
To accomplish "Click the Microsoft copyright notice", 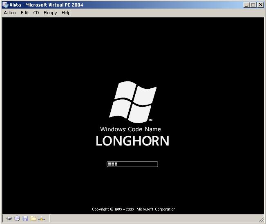I will tap(134, 209).
